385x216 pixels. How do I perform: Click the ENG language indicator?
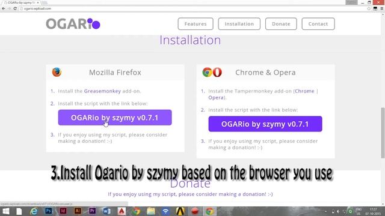(359, 211)
